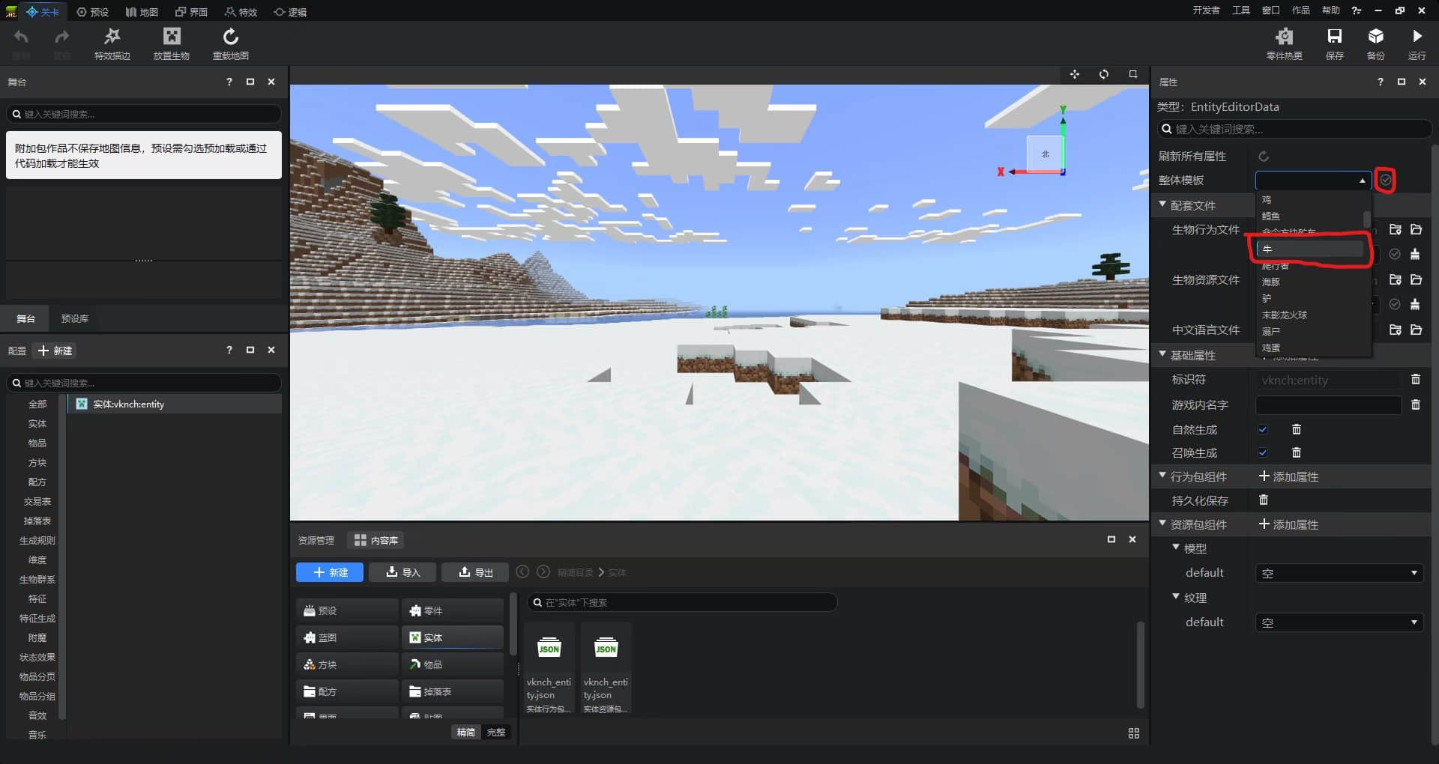Screen dimensions: 1439x764
Task: Click the back navigation arrow in resource manager
Action: tap(522, 572)
